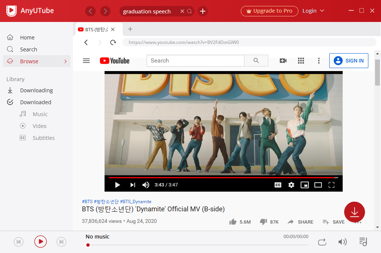Open a new browser tab
This screenshot has width=381, height=253.
130,29
